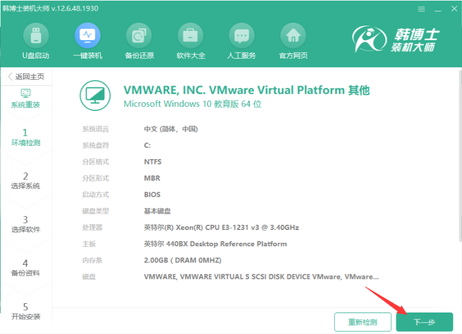Select step 2 选择系统
The height and width of the screenshot is (334, 462).
coord(26,181)
